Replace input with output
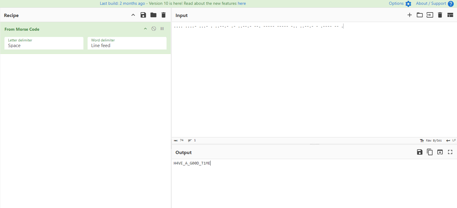 pyautogui.click(x=440, y=152)
